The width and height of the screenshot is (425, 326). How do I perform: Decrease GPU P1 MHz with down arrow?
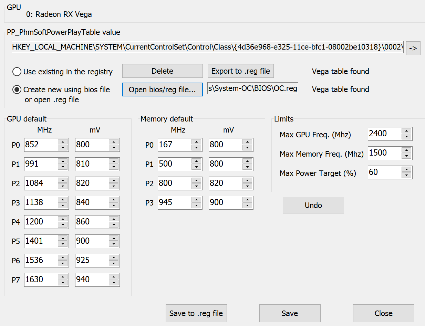[63, 167]
